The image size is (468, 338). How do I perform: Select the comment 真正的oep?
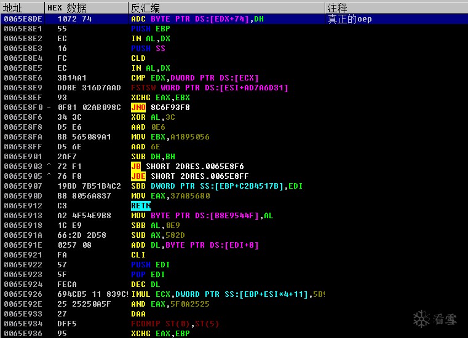pos(349,19)
